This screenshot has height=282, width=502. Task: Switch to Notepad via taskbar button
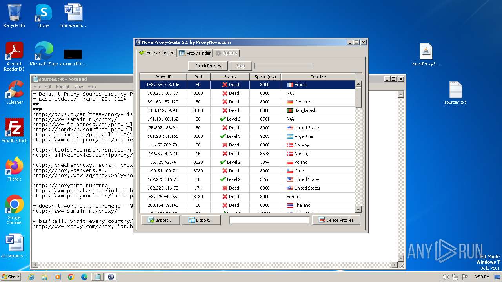click(97, 277)
